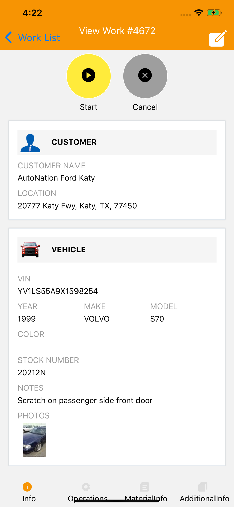Image resolution: width=234 pixels, height=507 pixels.
Task: Tap the VIN number YV1LS55A9X1598254
Action: click(x=58, y=291)
